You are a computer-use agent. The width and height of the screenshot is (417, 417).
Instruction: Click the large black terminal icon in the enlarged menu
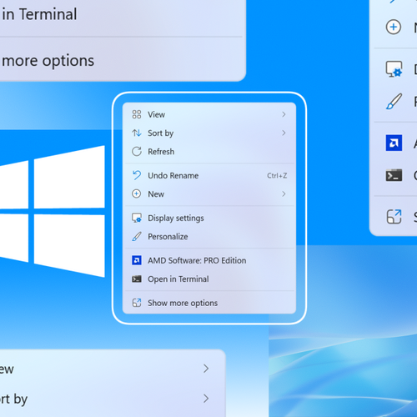[x=394, y=175]
